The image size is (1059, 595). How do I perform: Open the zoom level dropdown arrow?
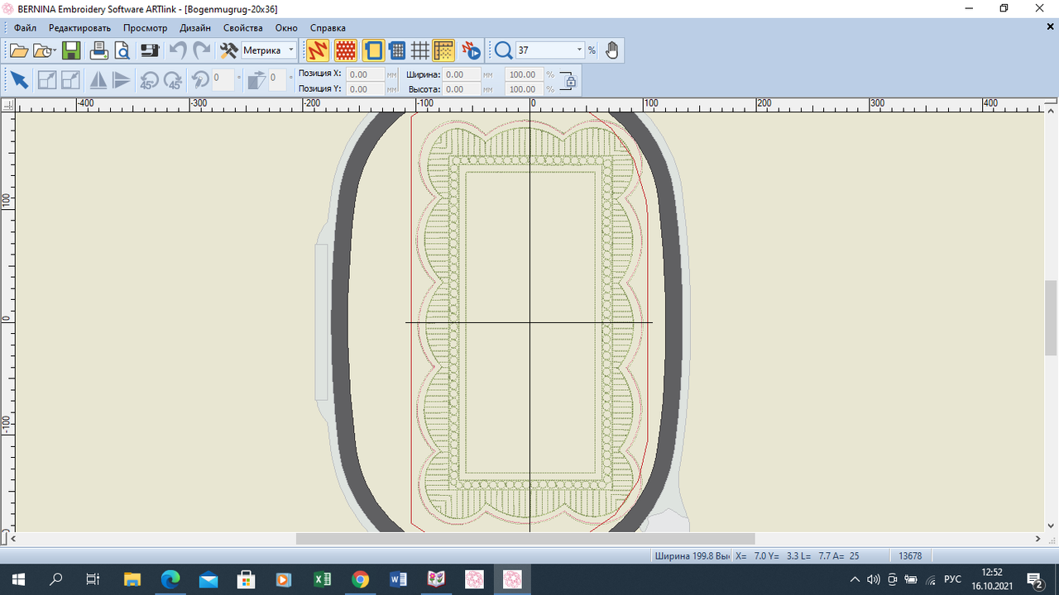coord(579,50)
